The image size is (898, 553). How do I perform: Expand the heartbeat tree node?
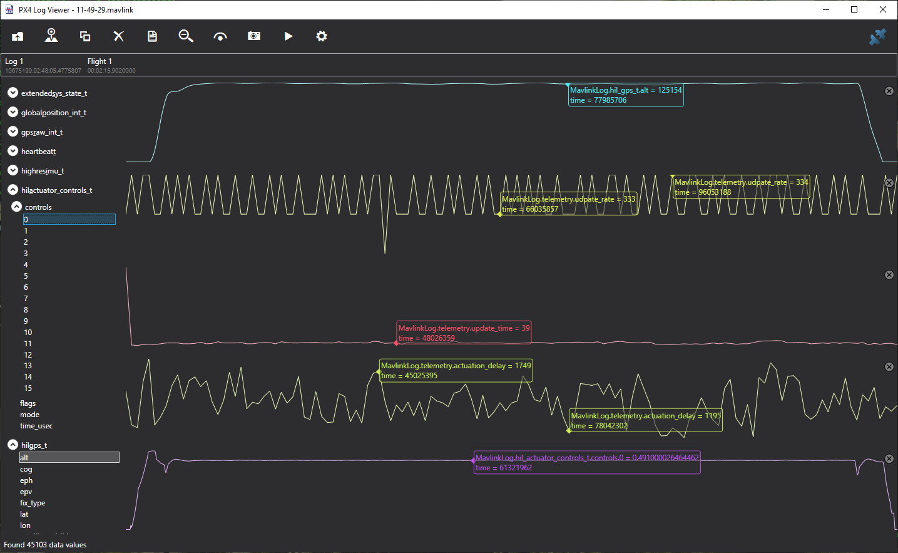13,151
